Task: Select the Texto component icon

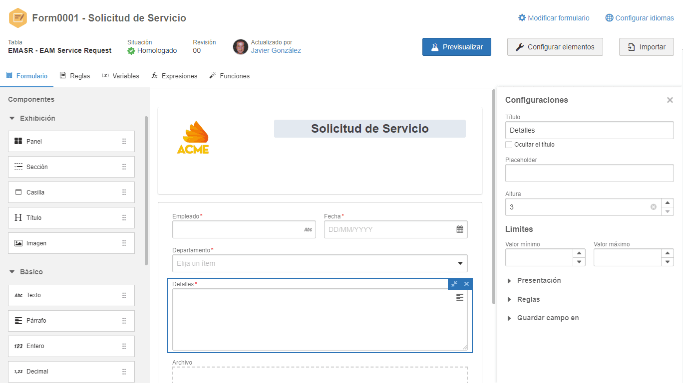Action: click(18, 295)
